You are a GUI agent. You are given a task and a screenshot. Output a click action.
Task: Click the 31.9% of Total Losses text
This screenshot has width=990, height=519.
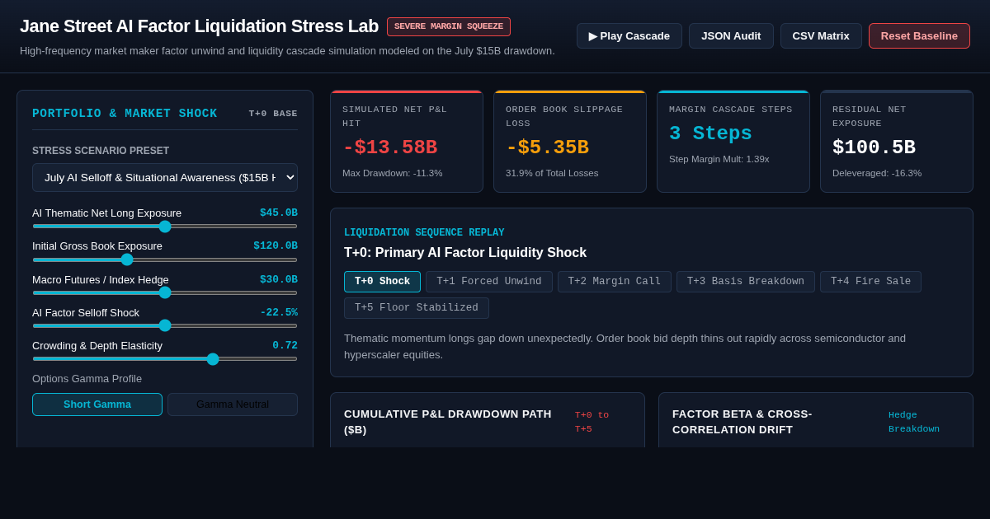(x=552, y=173)
